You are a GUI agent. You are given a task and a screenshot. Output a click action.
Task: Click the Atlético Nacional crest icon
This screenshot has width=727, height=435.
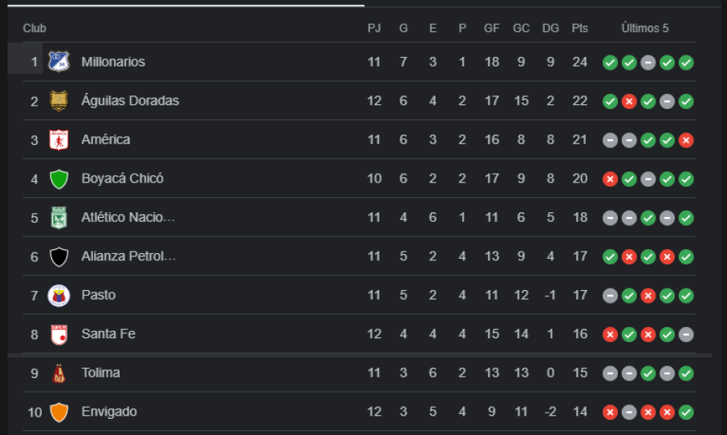59,218
